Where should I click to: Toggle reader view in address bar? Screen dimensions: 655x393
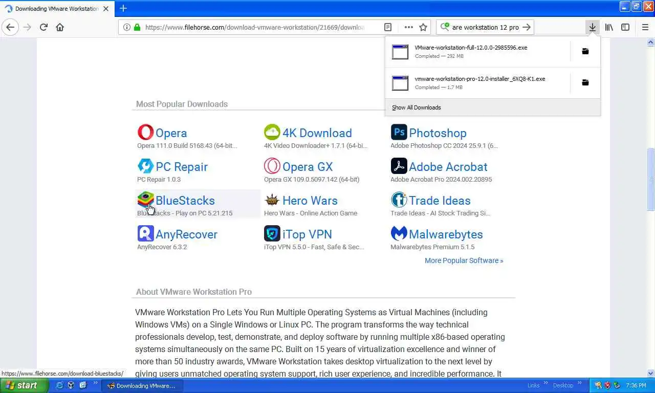[388, 27]
